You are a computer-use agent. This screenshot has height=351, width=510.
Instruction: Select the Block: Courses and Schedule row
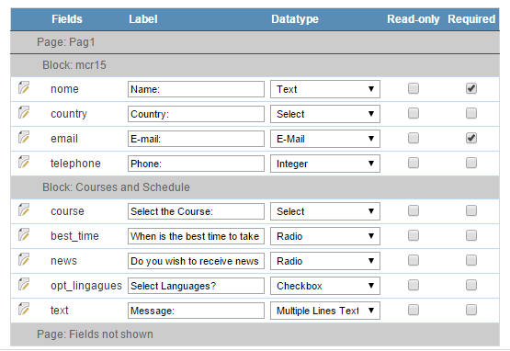click(x=255, y=187)
